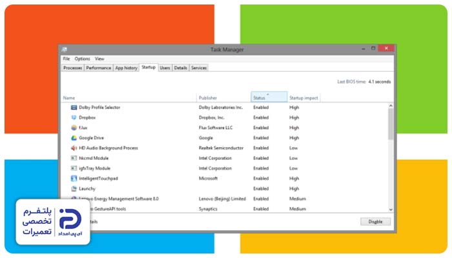This screenshot has height=258, width=452.
Task: Click the Microsoft publisher cell
Action: (x=208, y=179)
